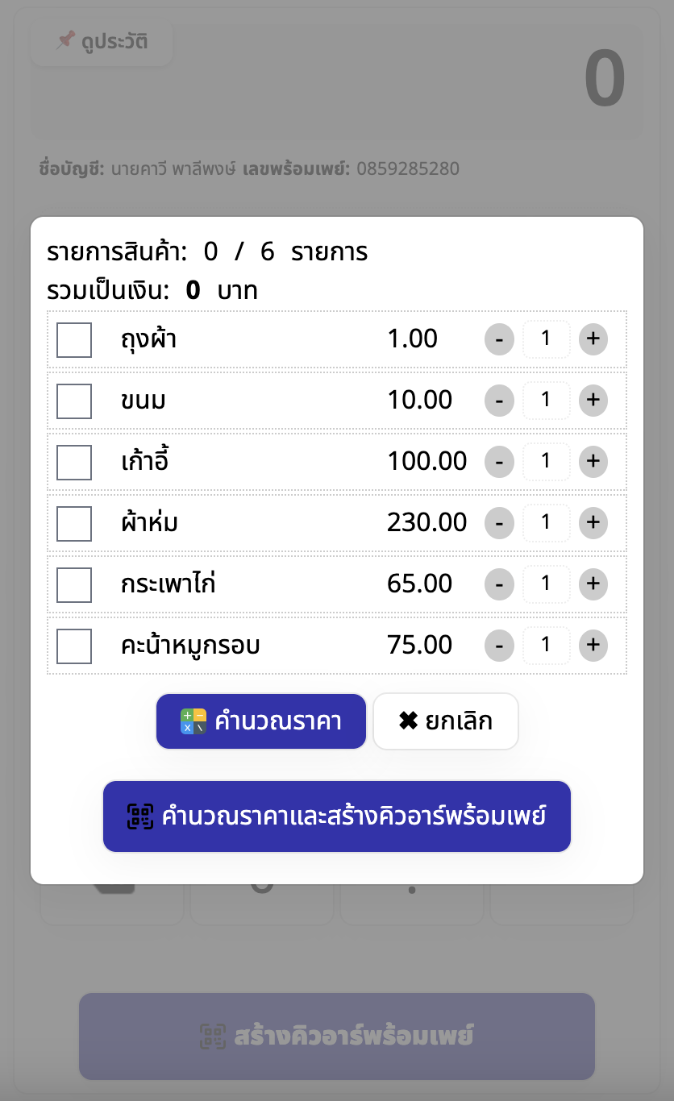Increase คะน้าหมูกรอบ quantity with plus
Screen dimensions: 674x1101
(593, 645)
